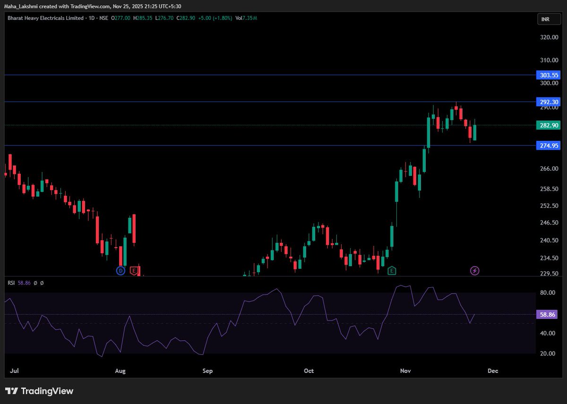Click the Dec label on time axis
567x404 pixels.
pyautogui.click(x=492, y=371)
